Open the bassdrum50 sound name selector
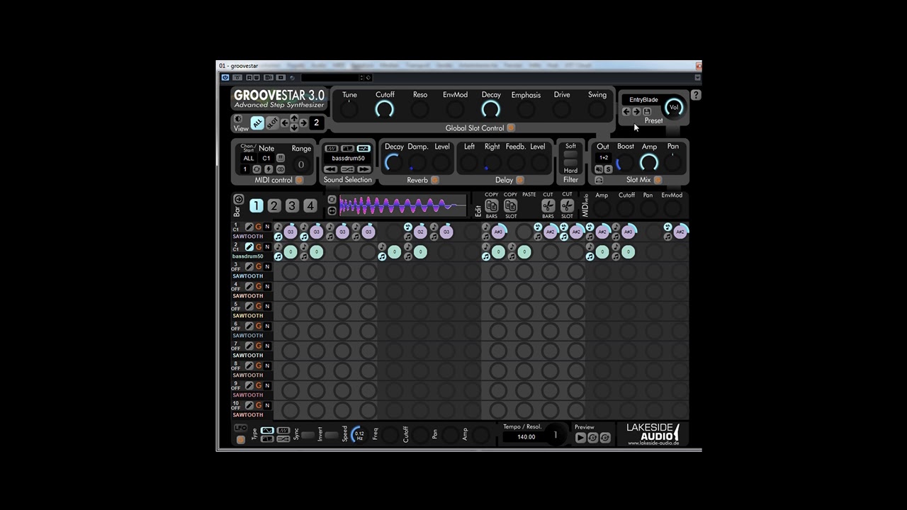Image resolution: width=907 pixels, height=510 pixels. tap(347, 158)
